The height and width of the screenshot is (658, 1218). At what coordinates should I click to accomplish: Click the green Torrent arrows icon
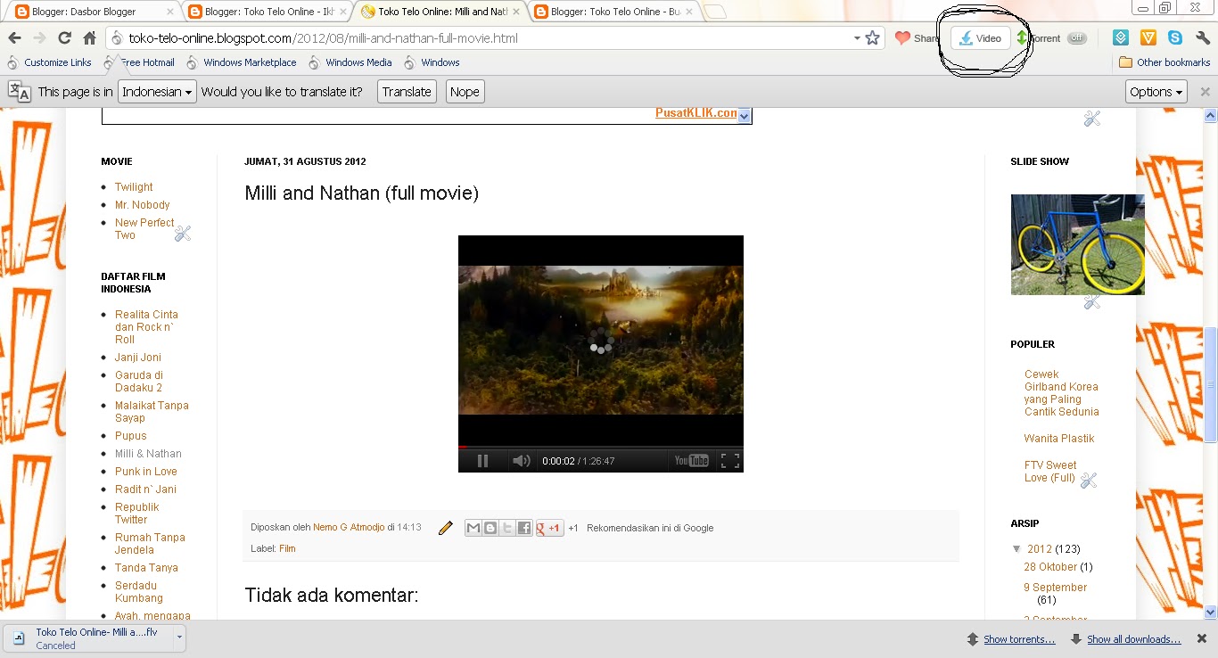click(x=1022, y=38)
